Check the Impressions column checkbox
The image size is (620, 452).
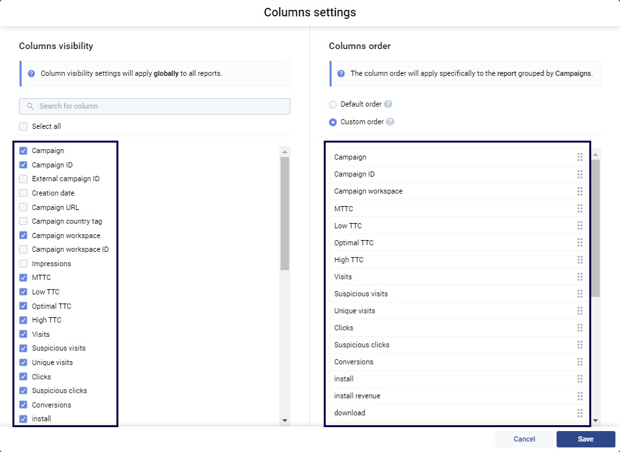(x=22, y=264)
